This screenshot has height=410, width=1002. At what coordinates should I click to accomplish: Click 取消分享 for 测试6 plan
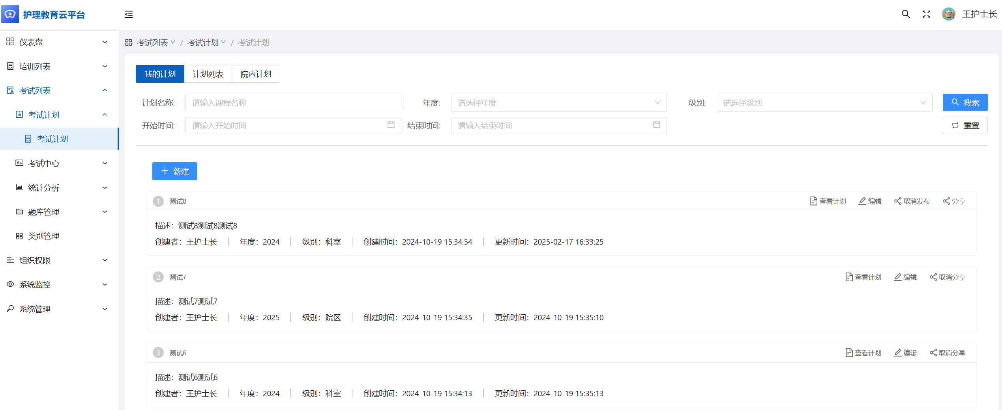point(948,353)
